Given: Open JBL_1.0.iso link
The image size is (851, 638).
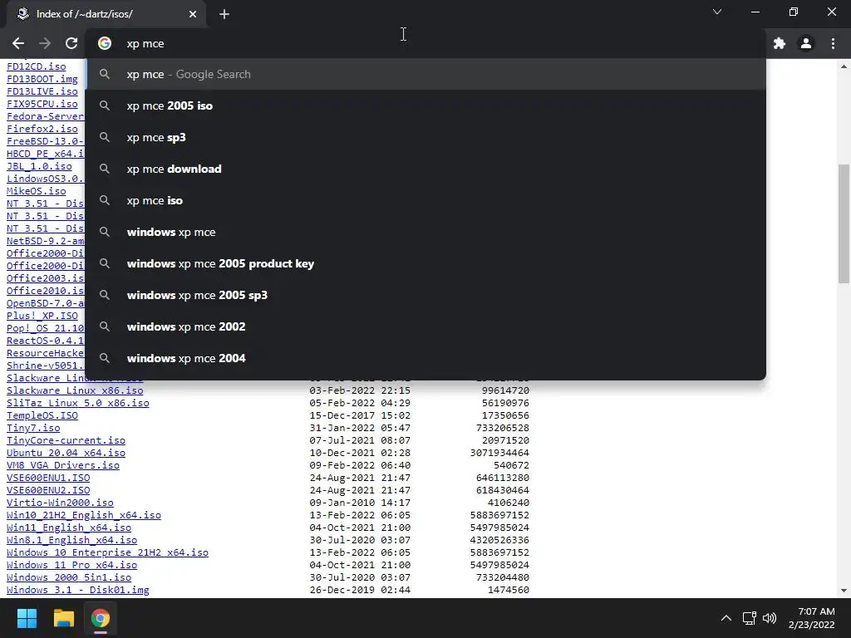Looking at the screenshot, I should 39,166.
